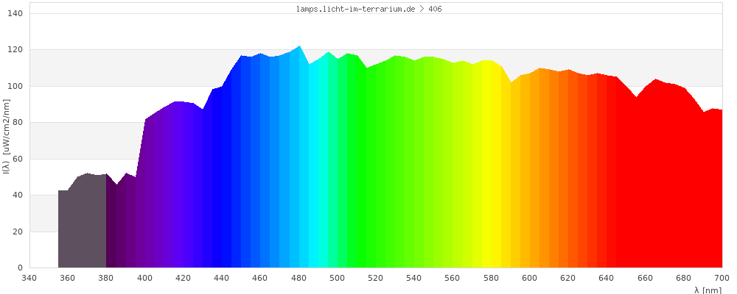Click the yellow band near 580 nm
Screen dimensions: 737x294
click(x=492, y=184)
